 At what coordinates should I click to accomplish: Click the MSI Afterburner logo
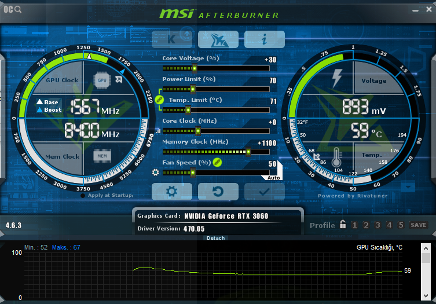tap(219, 14)
